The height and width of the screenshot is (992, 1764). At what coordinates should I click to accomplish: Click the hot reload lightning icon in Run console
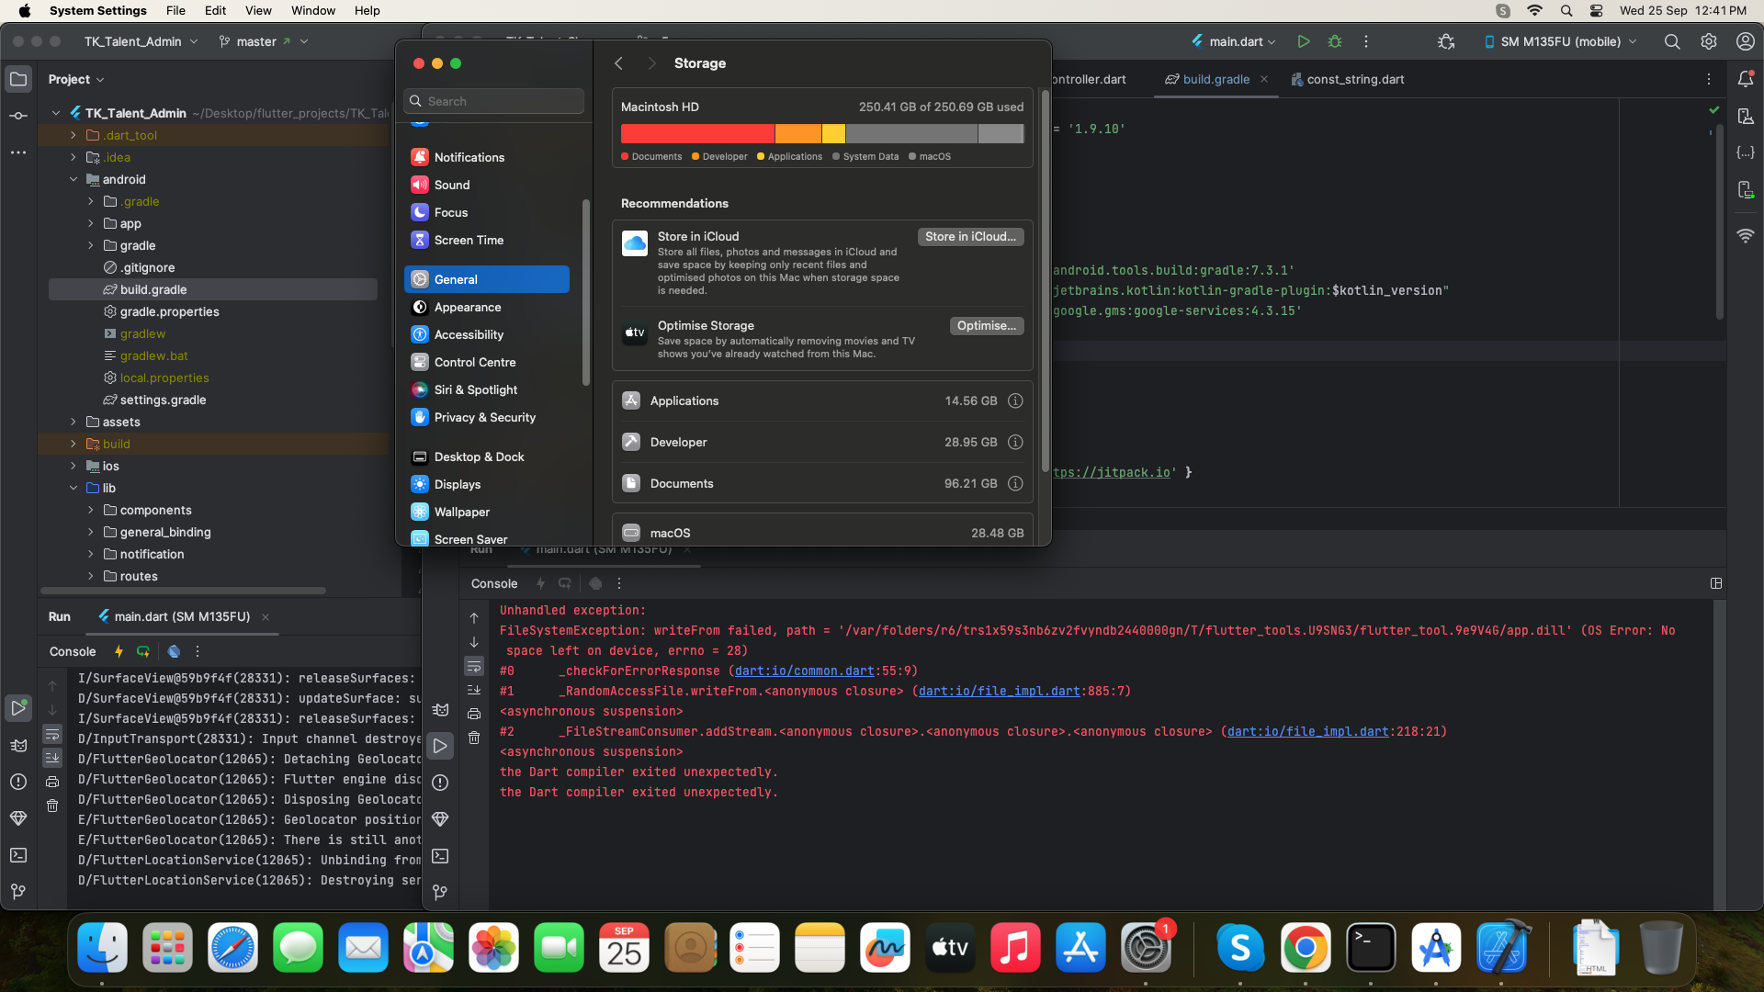[119, 651]
